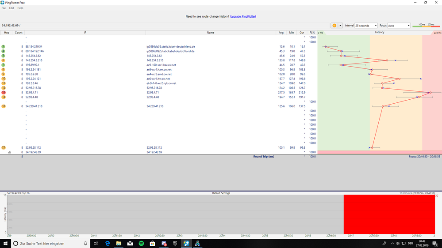442x248 pixels.
Task: Click the Cur column header
Action: pyautogui.click(x=302, y=33)
